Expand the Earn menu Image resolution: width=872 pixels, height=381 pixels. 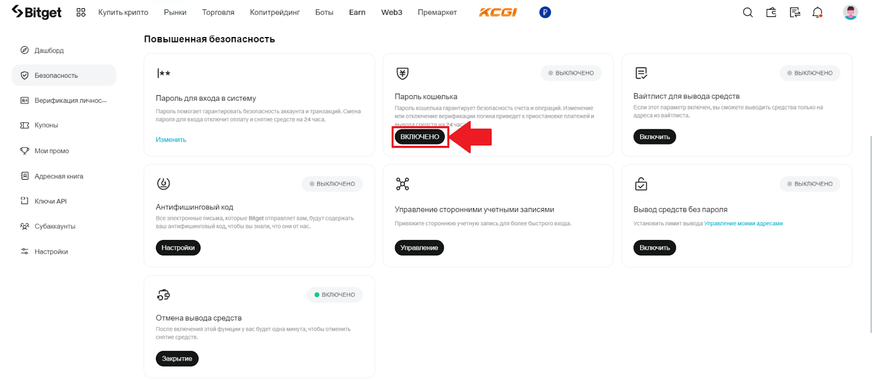357,13
